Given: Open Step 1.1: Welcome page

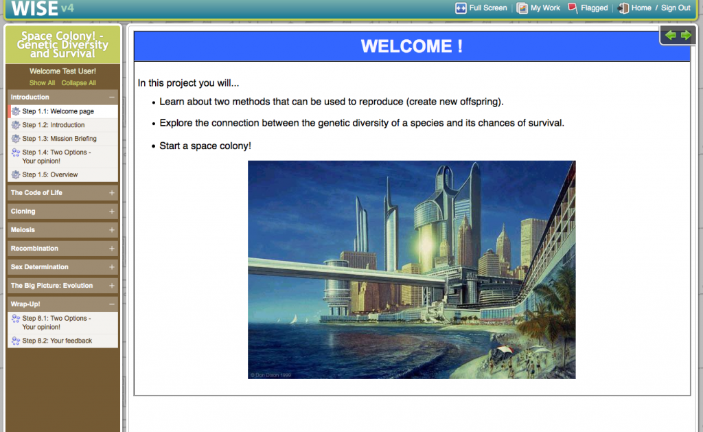Looking at the screenshot, I should point(62,111).
